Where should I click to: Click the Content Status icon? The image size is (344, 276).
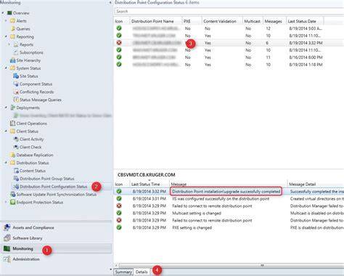pos(16,171)
